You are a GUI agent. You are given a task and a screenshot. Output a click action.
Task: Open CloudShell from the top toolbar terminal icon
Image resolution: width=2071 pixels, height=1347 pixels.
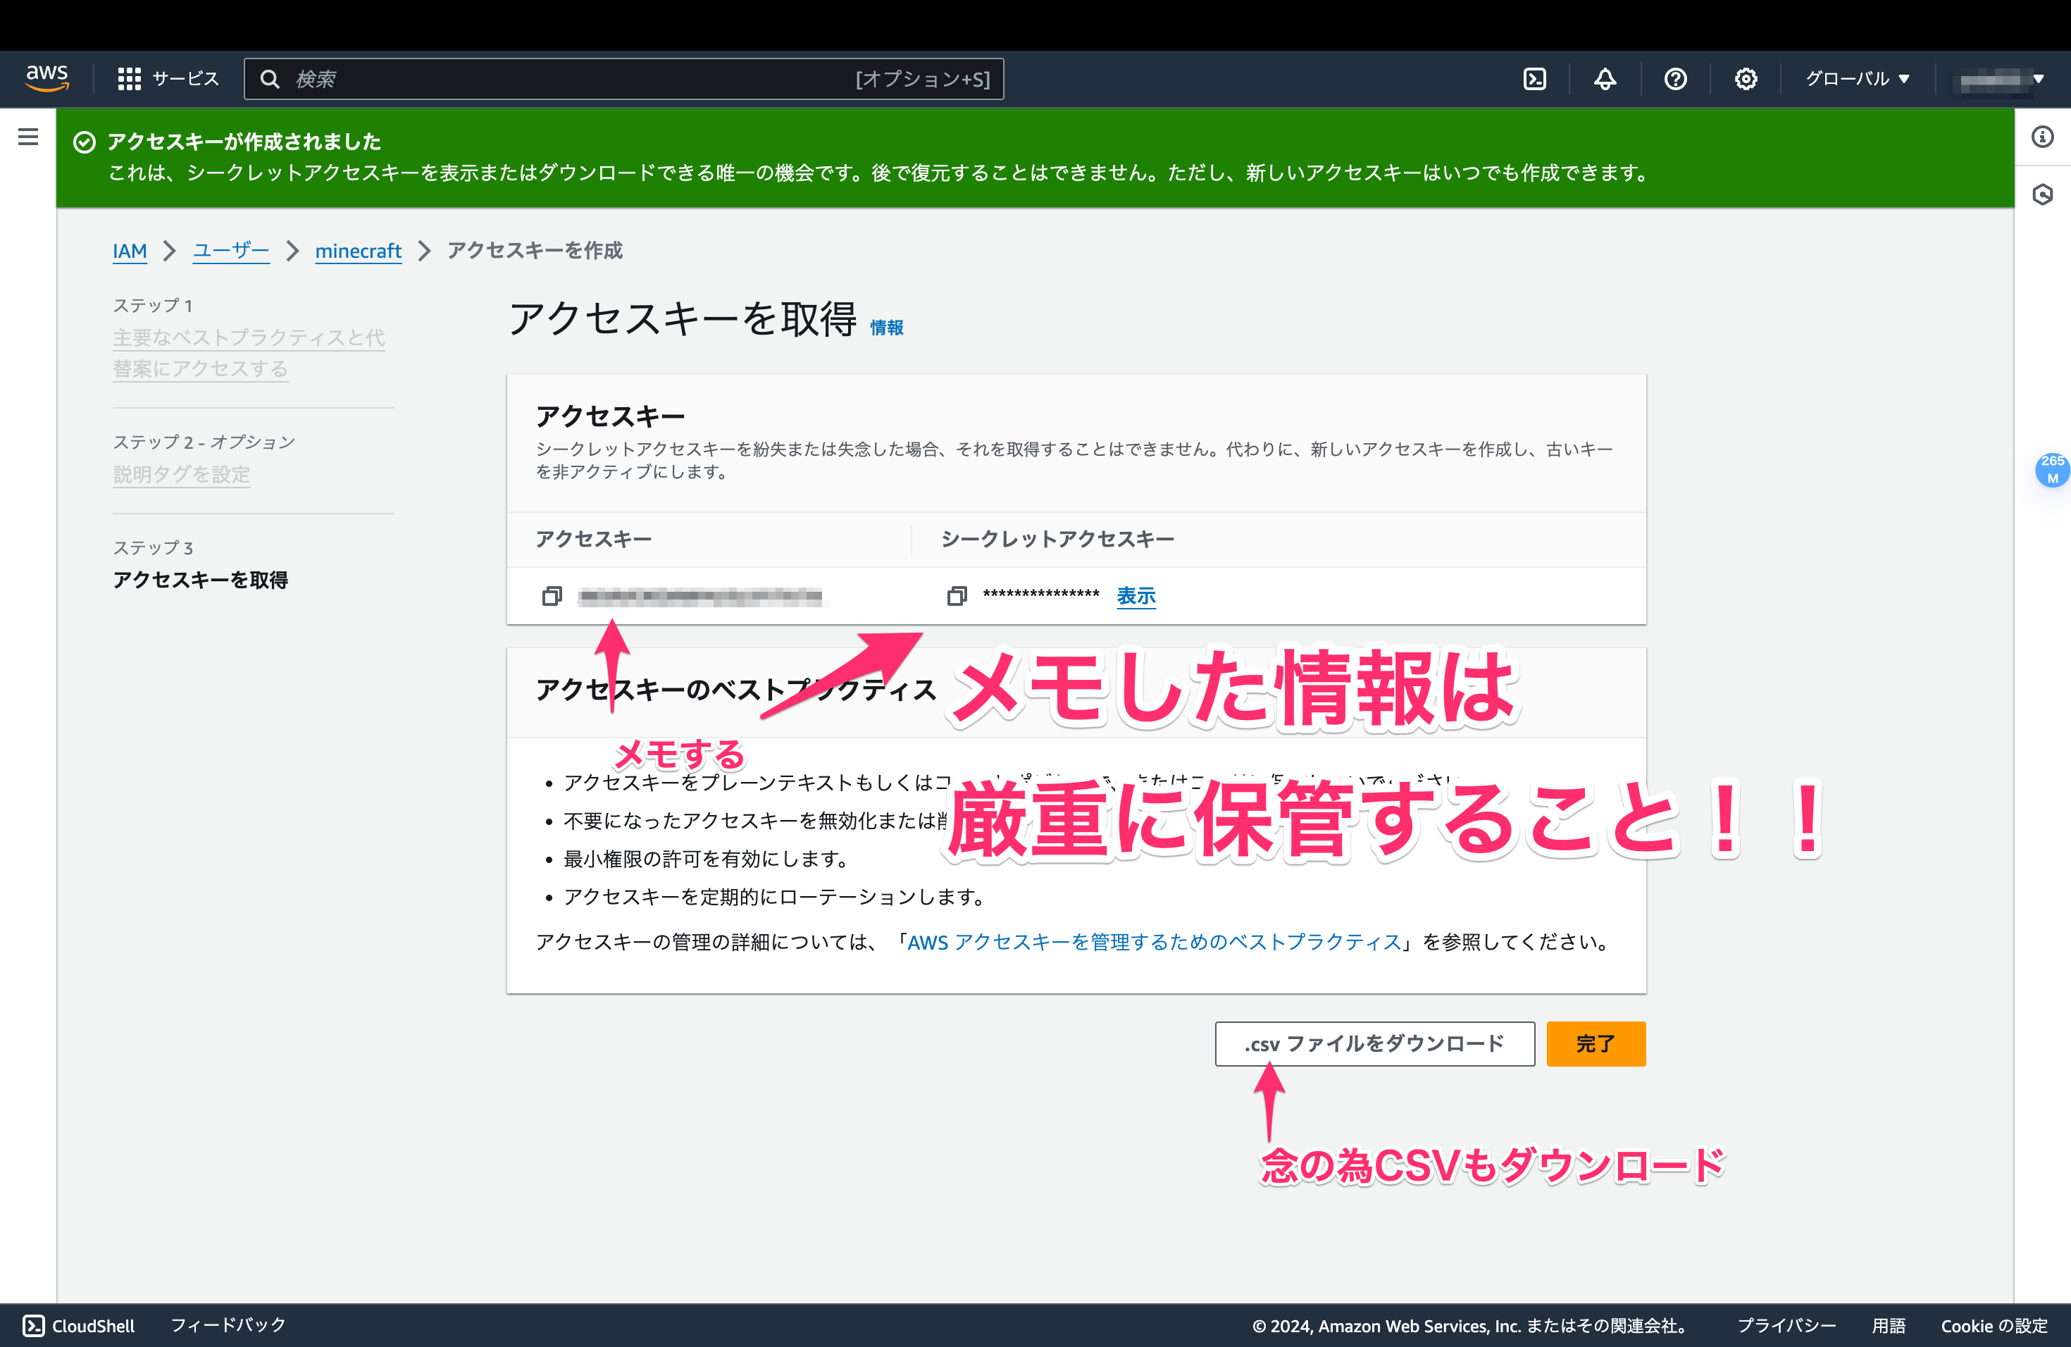1534,78
